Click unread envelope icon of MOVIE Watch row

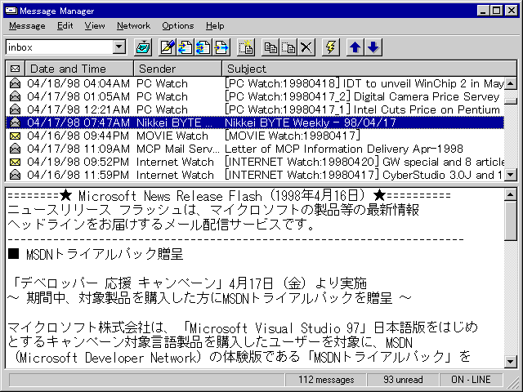[x=15, y=136]
